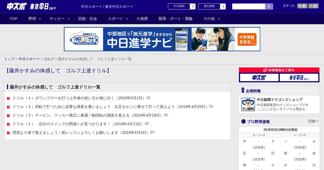The image size is (324, 170).
Task: Open 大相撲 menu item
Action: 142,19
